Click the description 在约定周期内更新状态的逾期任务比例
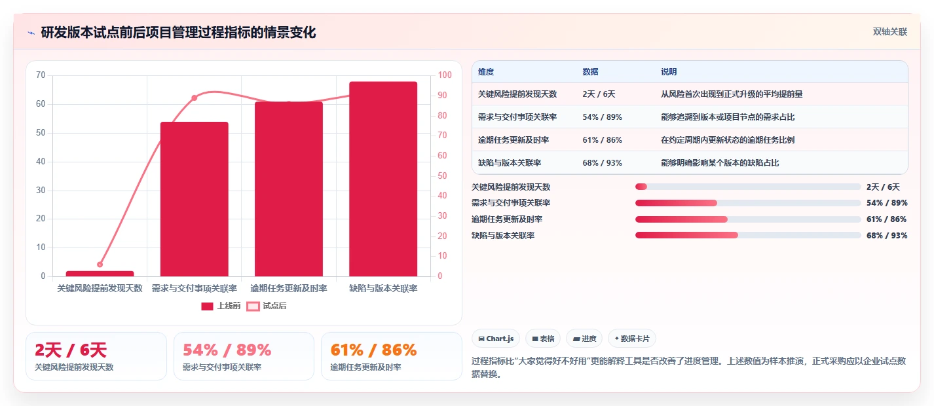The image size is (934, 406). [x=728, y=140]
